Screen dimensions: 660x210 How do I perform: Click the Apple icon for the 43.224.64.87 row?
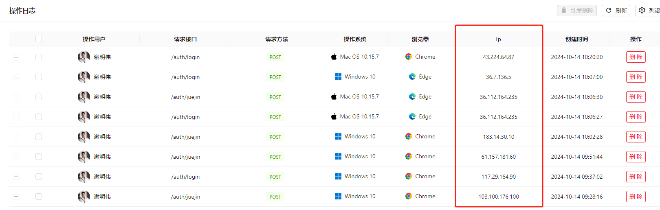point(334,57)
